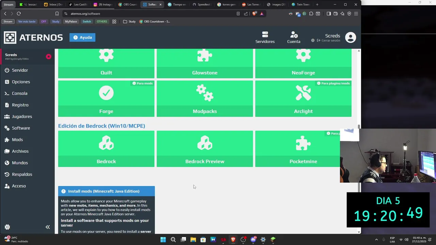Open Discord from taskbar
The image size is (436, 245).
click(x=253, y=240)
